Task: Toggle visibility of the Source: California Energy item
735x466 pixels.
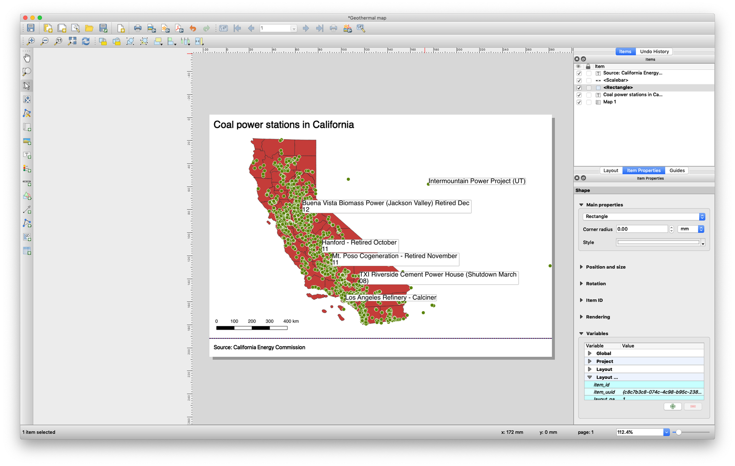Action: (x=579, y=73)
